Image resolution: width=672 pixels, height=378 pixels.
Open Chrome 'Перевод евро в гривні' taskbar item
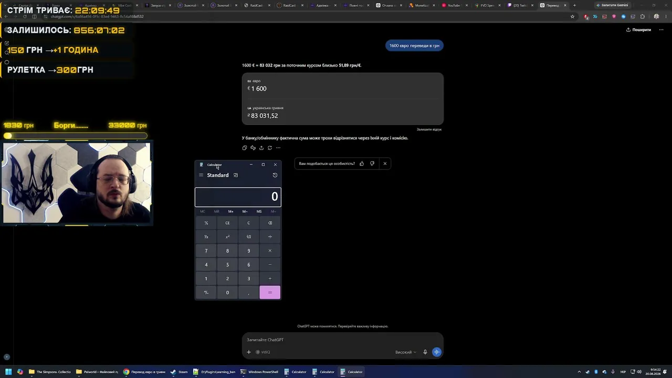[x=144, y=372]
